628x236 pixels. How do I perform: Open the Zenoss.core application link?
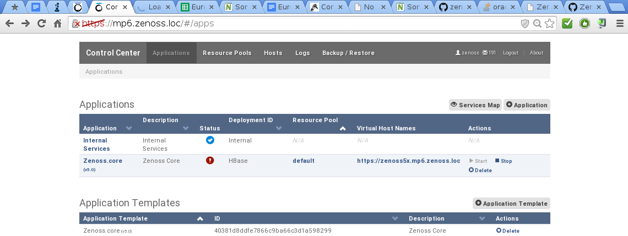click(102, 161)
